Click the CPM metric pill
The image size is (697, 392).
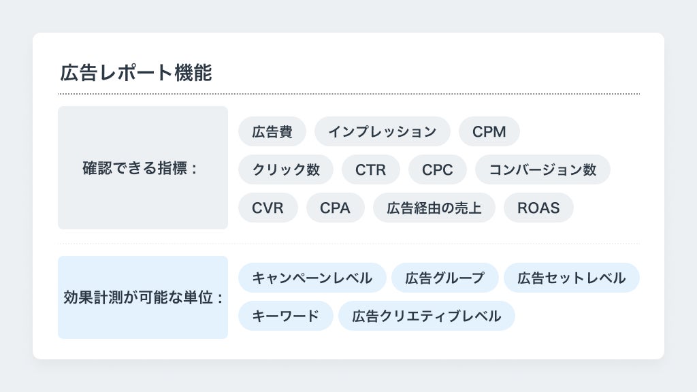point(489,131)
